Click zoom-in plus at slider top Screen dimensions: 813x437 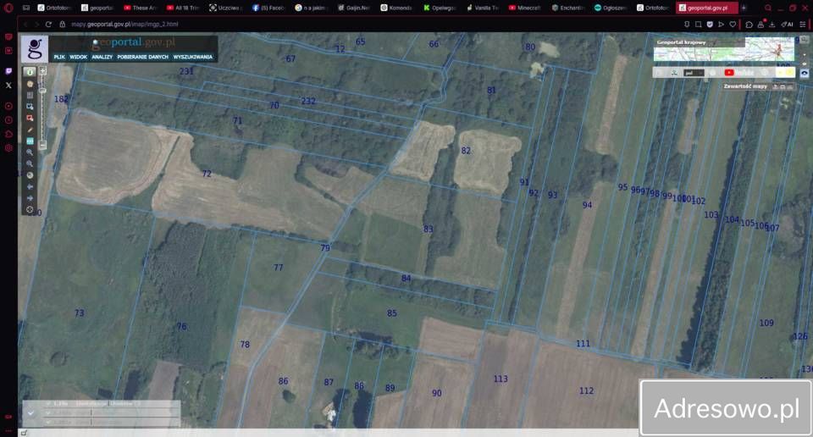click(43, 71)
